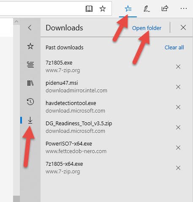Click Clear all downloads link

coord(174,48)
